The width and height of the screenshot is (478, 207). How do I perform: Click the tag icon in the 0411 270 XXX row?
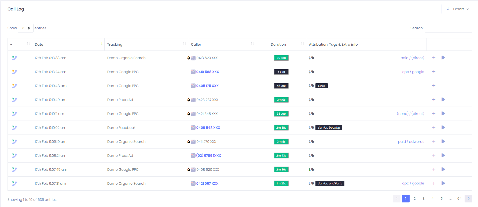pyautogui.click(x=313, y=142)
